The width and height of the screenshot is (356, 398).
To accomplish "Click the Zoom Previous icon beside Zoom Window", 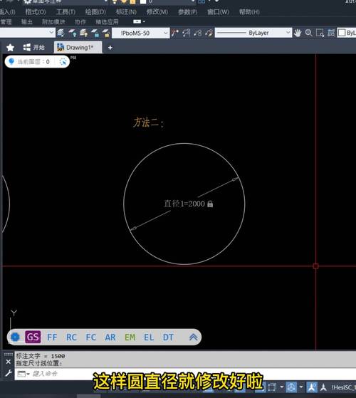I will (331, 33).
